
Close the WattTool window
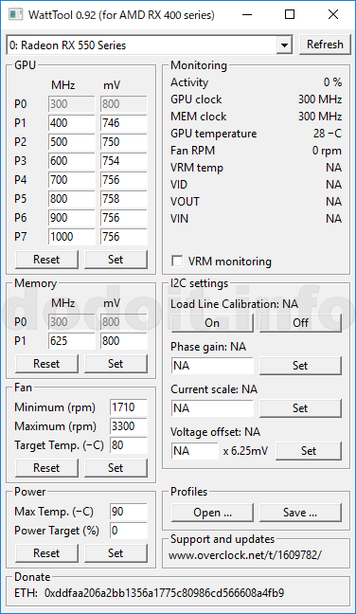(333, 15)
